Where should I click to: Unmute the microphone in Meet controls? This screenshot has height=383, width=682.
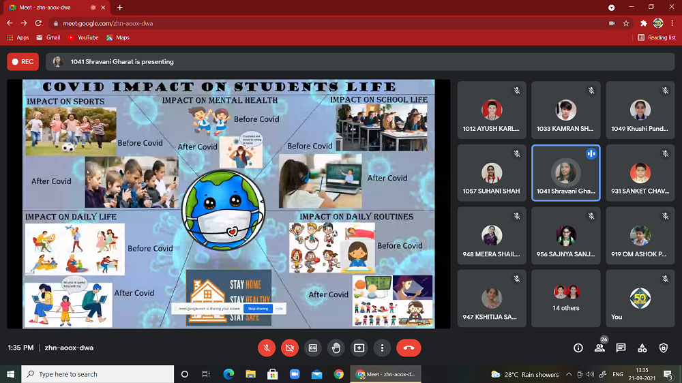(267, 348)
